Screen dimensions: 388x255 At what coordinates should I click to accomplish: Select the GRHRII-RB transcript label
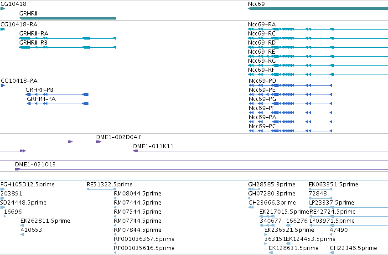33,43
